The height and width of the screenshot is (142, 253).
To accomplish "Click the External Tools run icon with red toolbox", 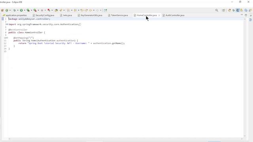I will pos(35,10).
